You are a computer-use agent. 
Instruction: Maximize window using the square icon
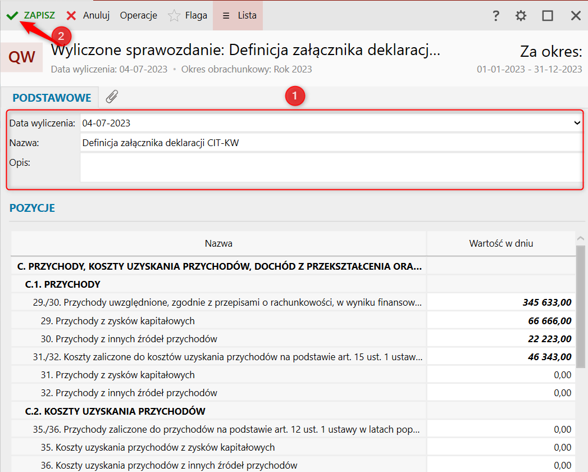(x=548, y=16)
